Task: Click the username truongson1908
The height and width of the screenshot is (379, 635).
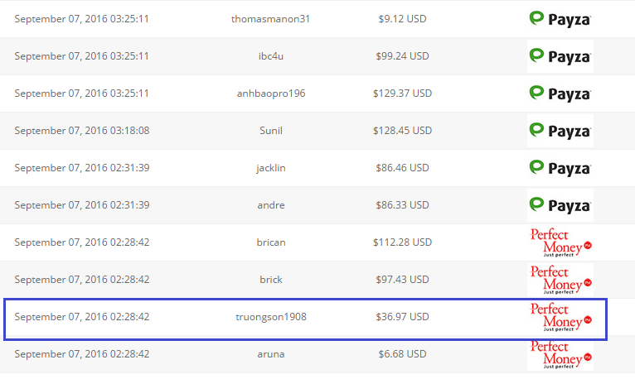Action: (x=271, y=317)
